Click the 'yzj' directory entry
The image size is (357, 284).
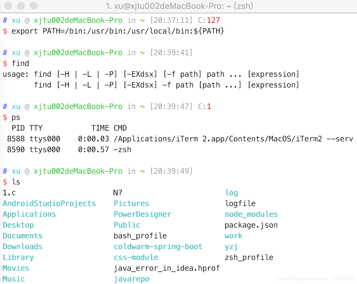pos(231,247)
